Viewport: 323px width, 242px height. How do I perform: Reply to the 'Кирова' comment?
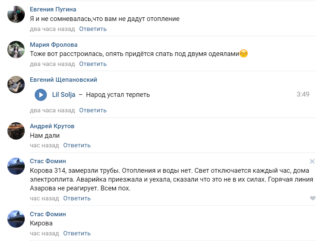point(77,233)
